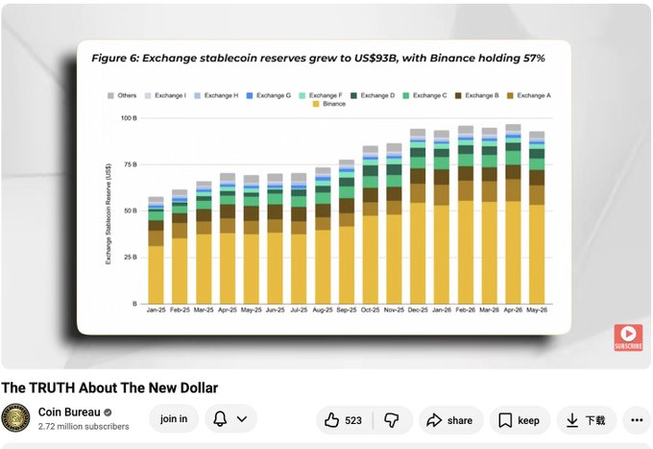Click the Exchange A legend label
653x449 pixels.
534,95
